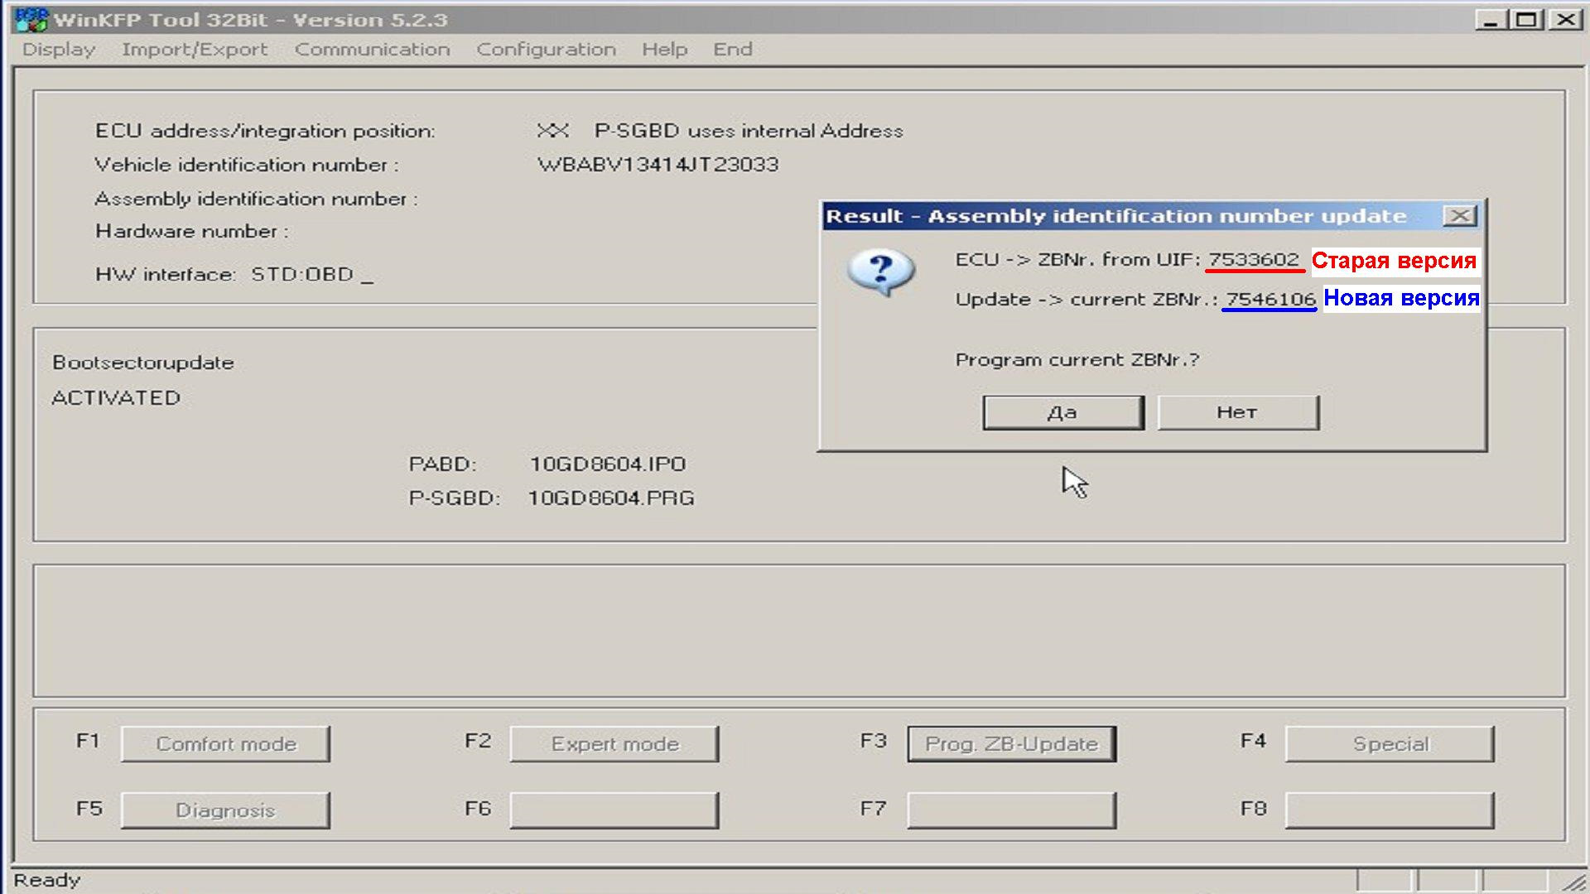Click the End menu item

click(733, 50)
